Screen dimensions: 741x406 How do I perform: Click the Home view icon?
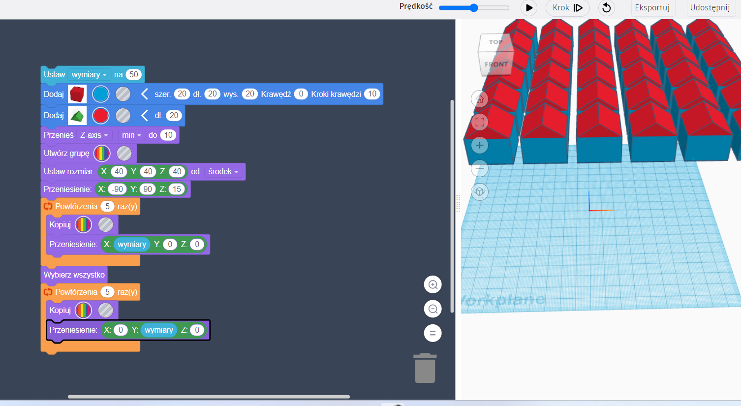(480, 99)
